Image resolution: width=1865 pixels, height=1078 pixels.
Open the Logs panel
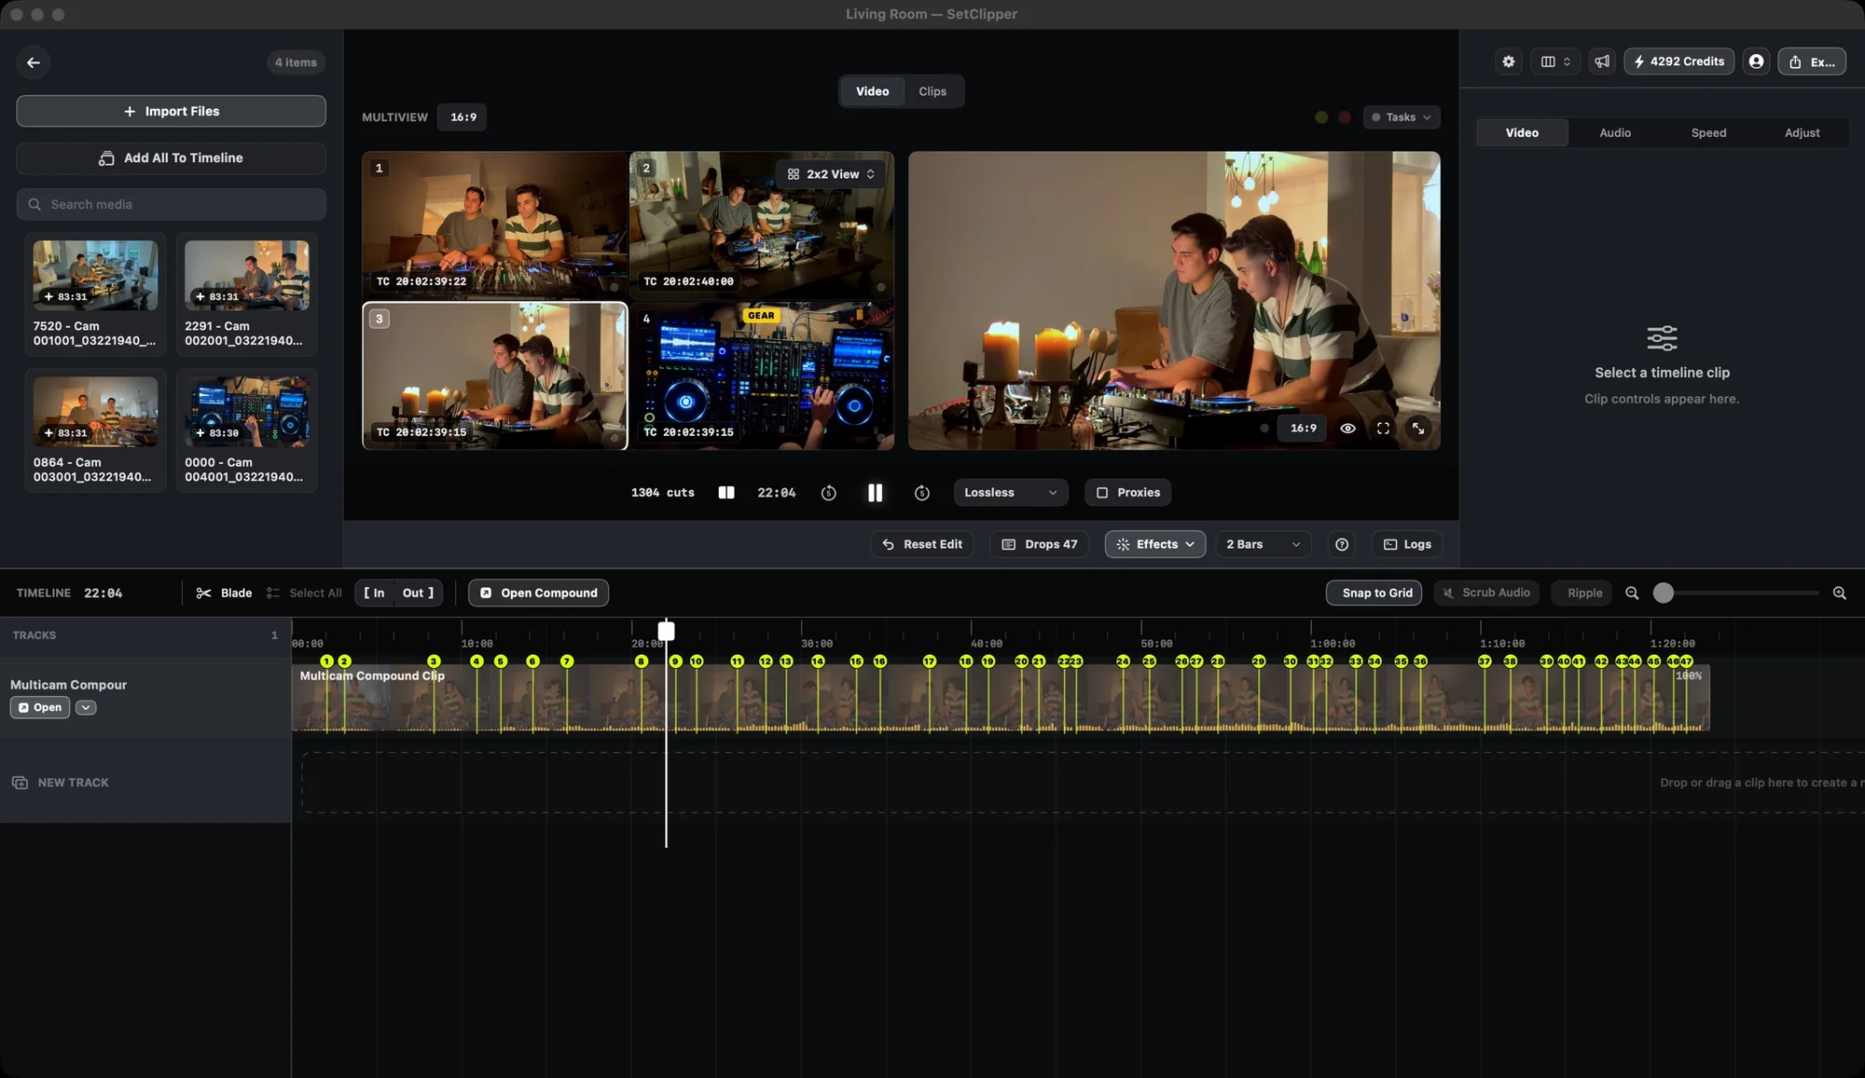pos(1407,544)
